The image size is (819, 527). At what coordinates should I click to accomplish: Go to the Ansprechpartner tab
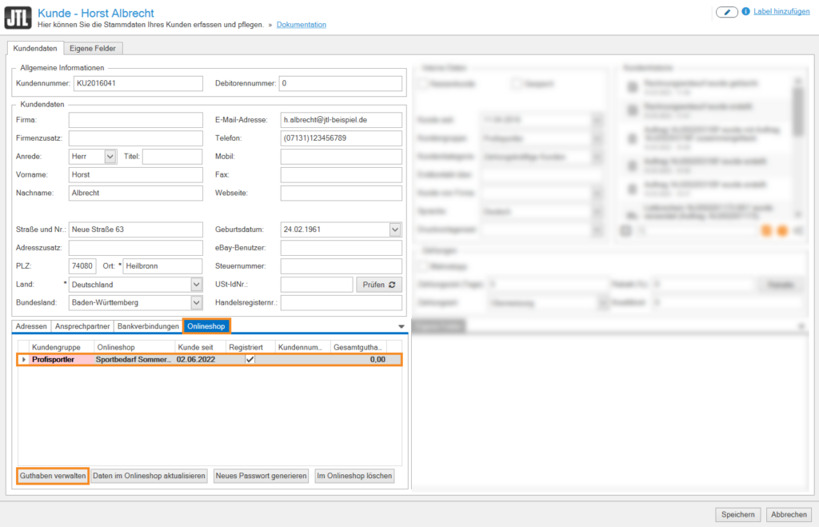(x=82, y=326)
